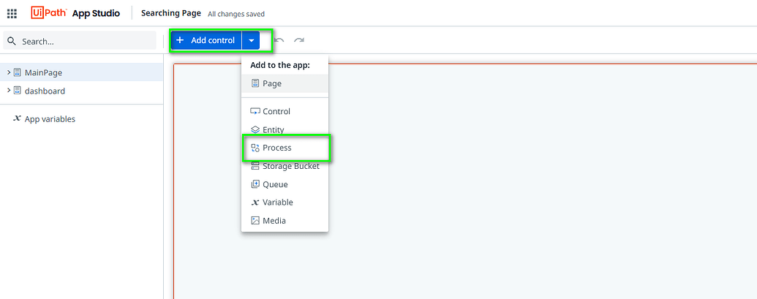Click the UiPath logo
757x299 pixels.
[48, 13]
